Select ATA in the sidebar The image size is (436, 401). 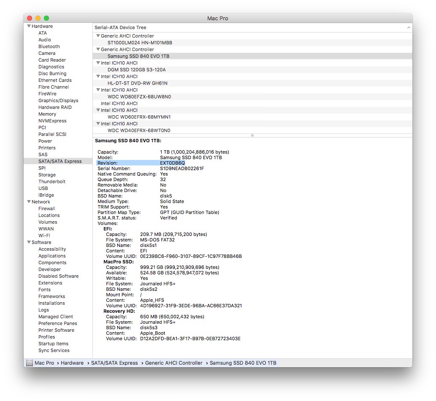(43, 33)
